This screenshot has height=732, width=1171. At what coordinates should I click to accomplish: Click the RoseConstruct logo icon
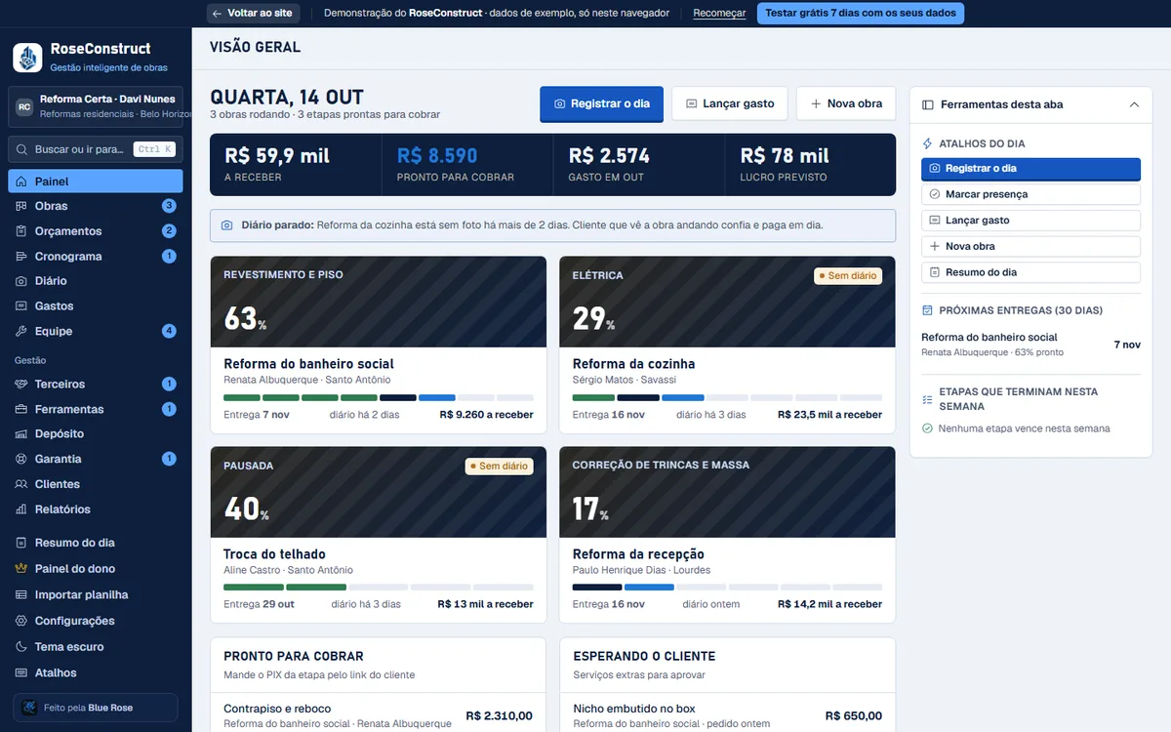tap(27, 58)
